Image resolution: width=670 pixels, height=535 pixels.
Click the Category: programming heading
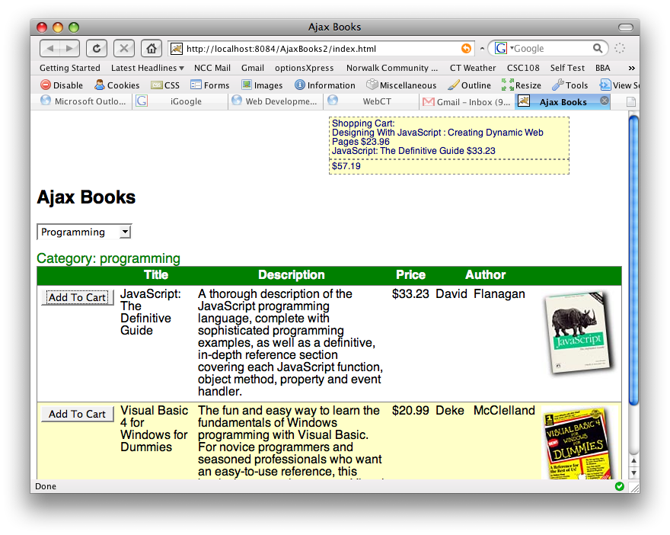(x=109, y=258)
